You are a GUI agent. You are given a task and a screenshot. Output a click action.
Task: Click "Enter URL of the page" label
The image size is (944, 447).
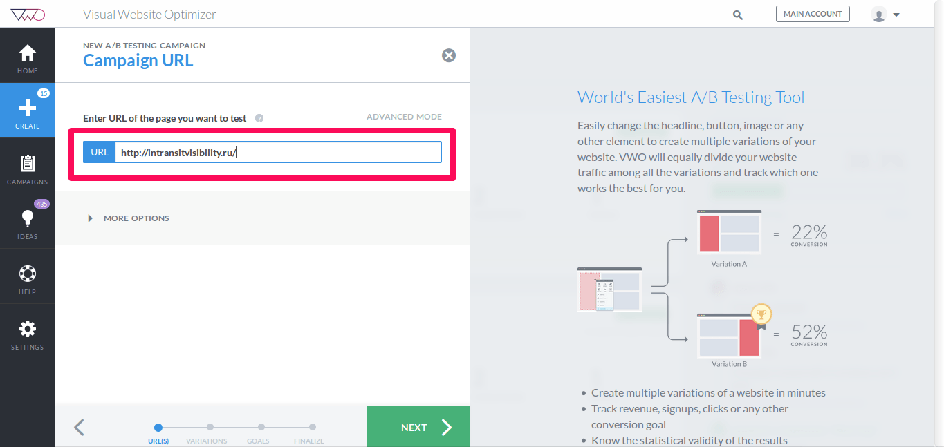165,118
